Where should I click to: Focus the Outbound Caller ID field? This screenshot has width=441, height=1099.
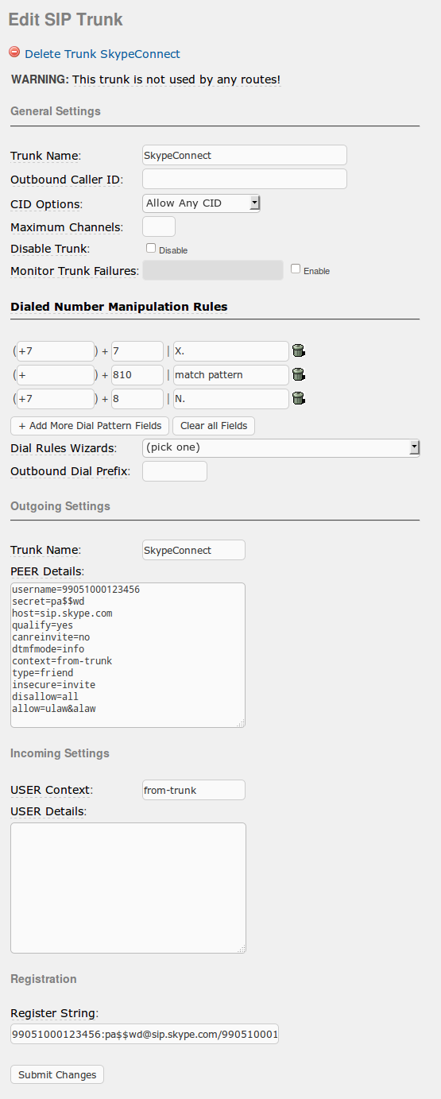click(245, 179)
